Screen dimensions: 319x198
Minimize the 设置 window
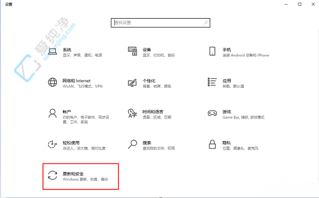(x=286, y=4)
